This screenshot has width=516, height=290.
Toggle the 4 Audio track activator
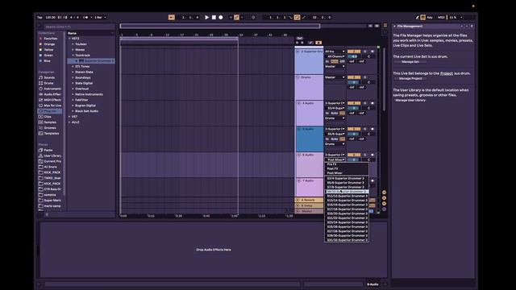pyautogui.click(x=354, y=103)
